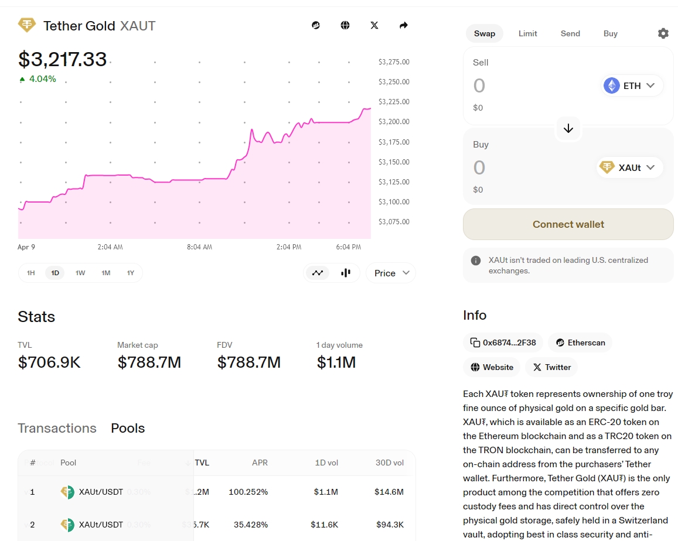Open the Pools tab
This screenshot has width=678, height=541.
click(x=128, y=428)
